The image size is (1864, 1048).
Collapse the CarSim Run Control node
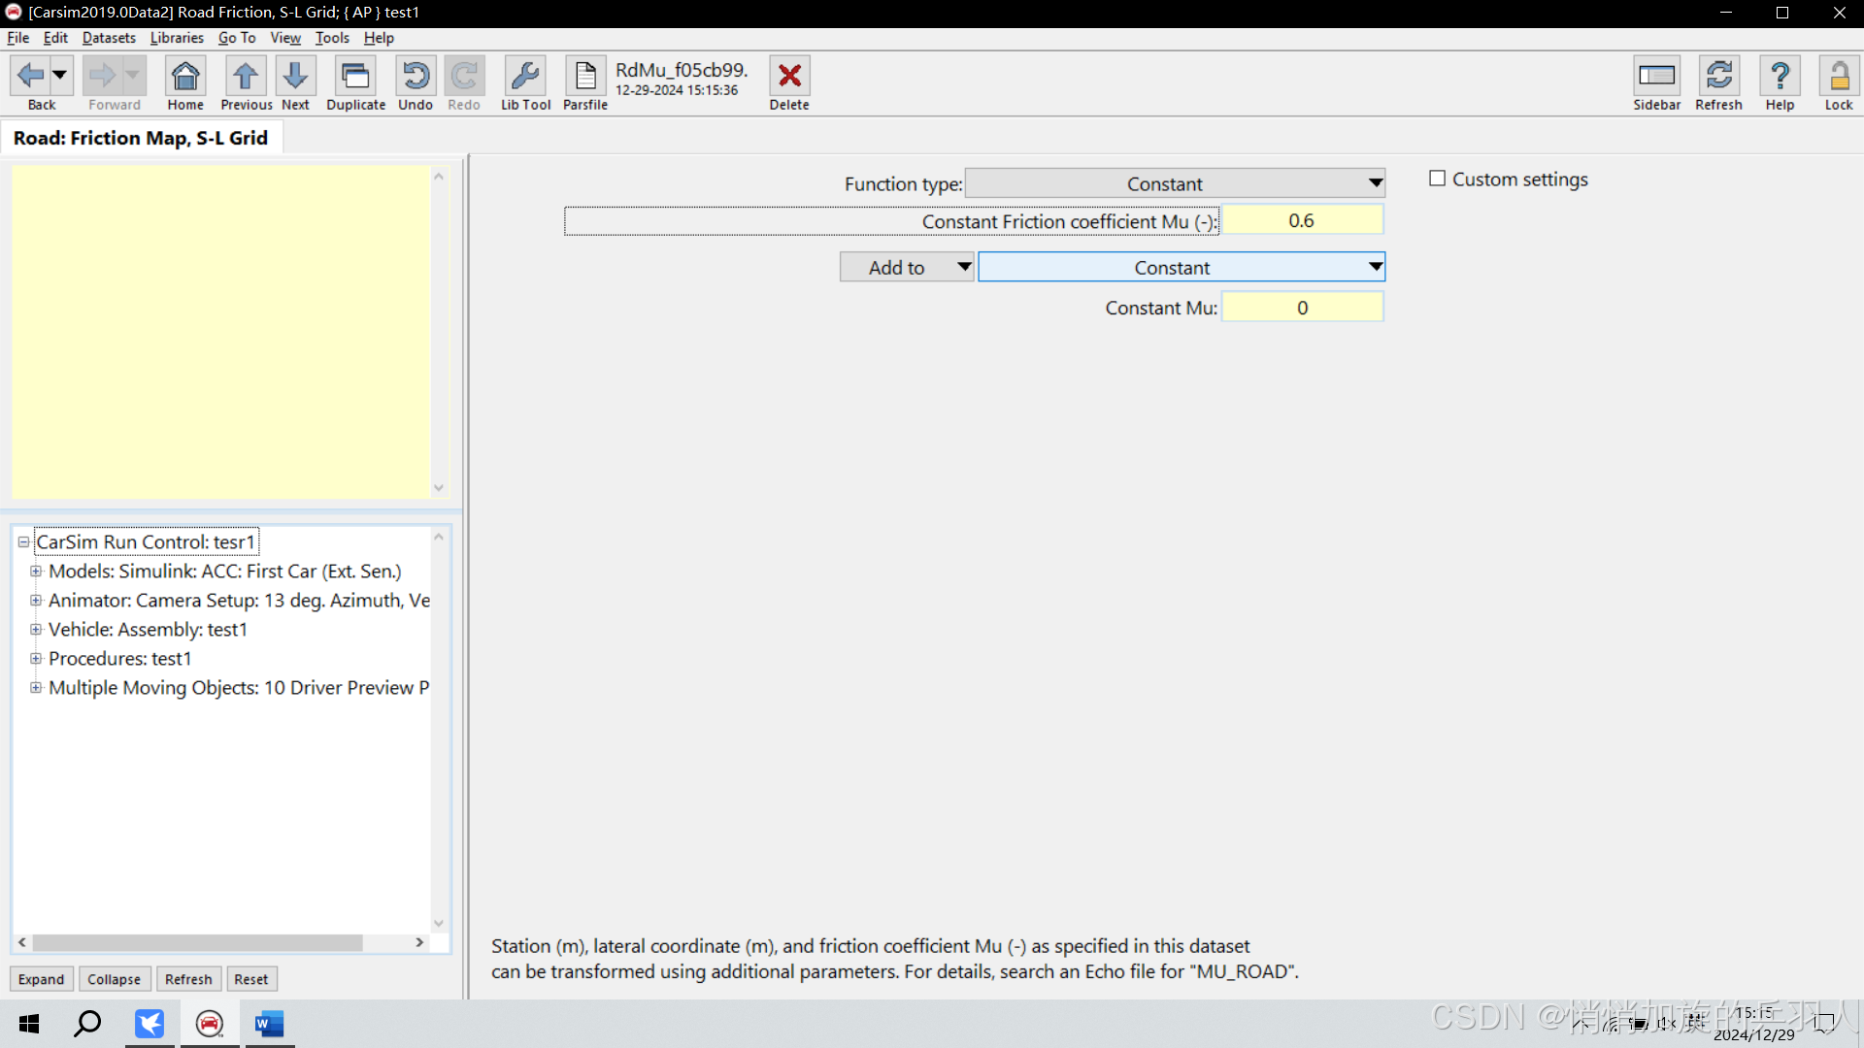pos(23,542)
